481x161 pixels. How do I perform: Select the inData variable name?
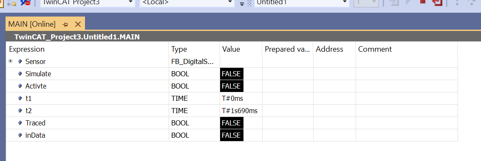point(35,135)
